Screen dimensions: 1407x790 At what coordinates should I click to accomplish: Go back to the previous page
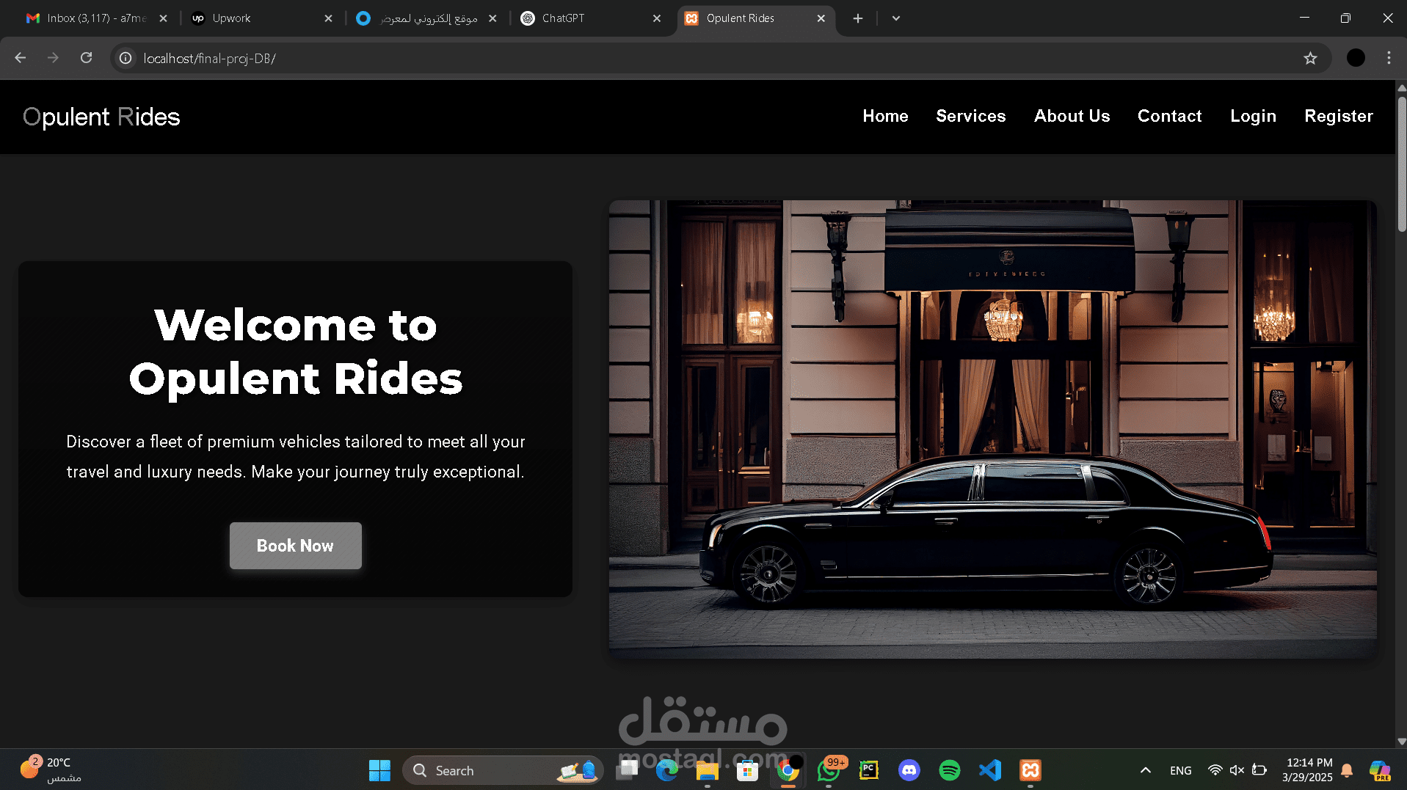tap(21, 58)
